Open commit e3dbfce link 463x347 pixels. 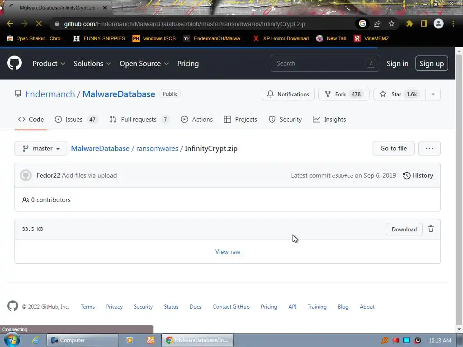coord(342,176)
